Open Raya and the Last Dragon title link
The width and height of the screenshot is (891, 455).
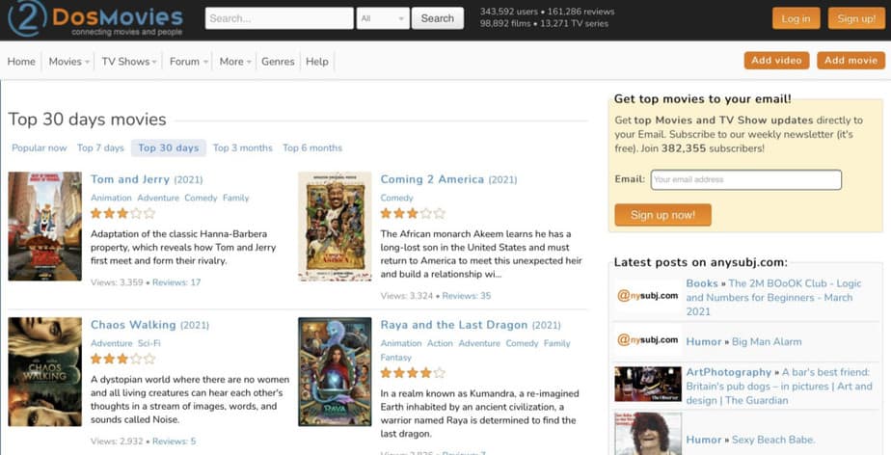pos(454,325)
